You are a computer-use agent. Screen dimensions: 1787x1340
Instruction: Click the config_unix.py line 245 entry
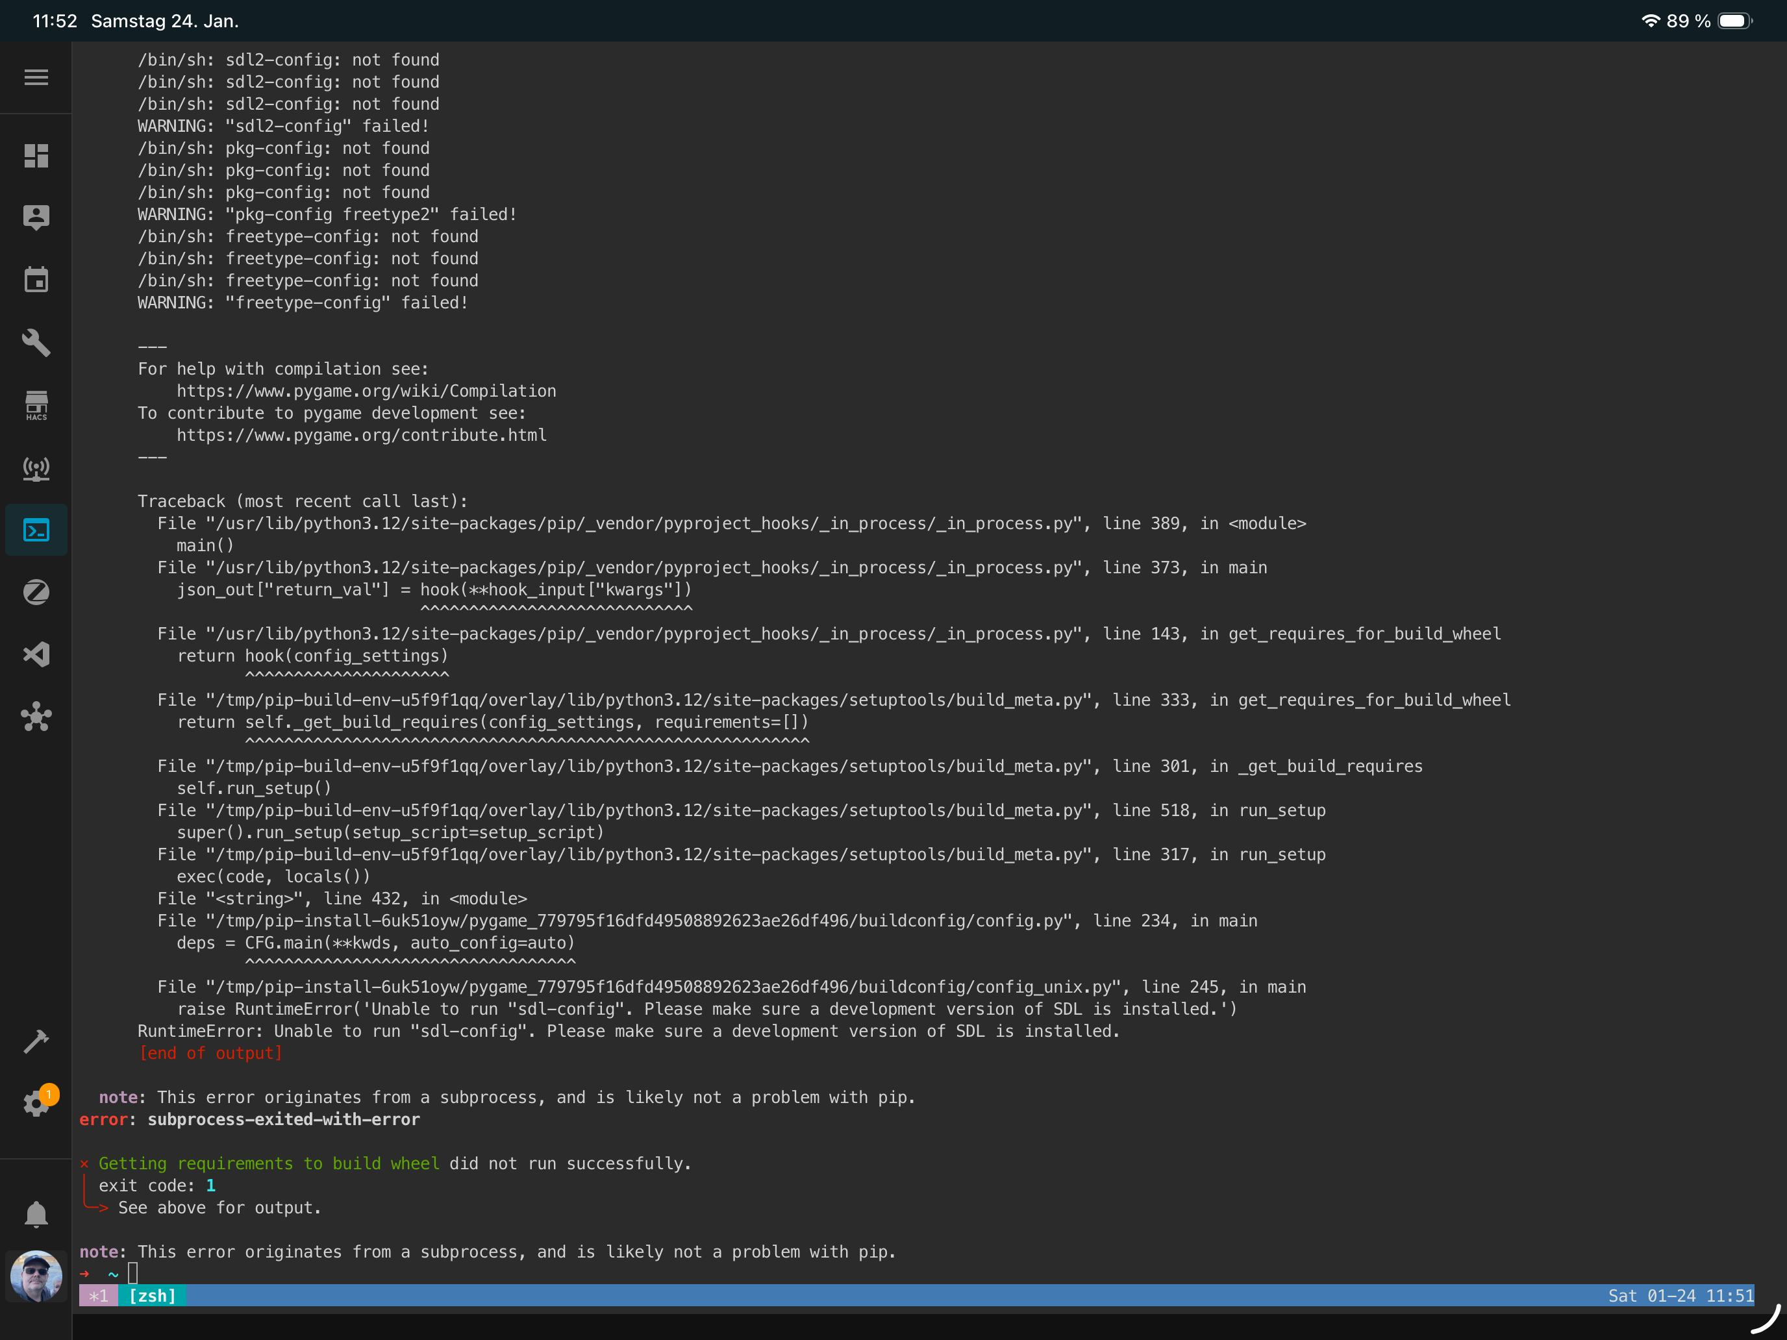click(x=731, y=987)
